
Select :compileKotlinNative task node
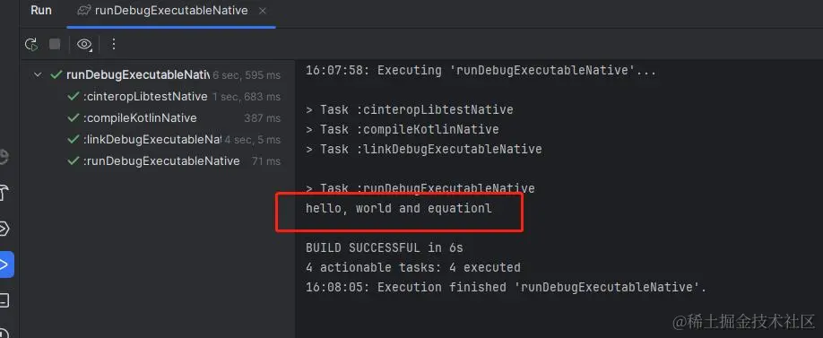point(174,118)
